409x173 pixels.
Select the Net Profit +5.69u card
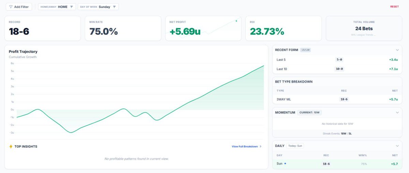(x=203, y=28)
